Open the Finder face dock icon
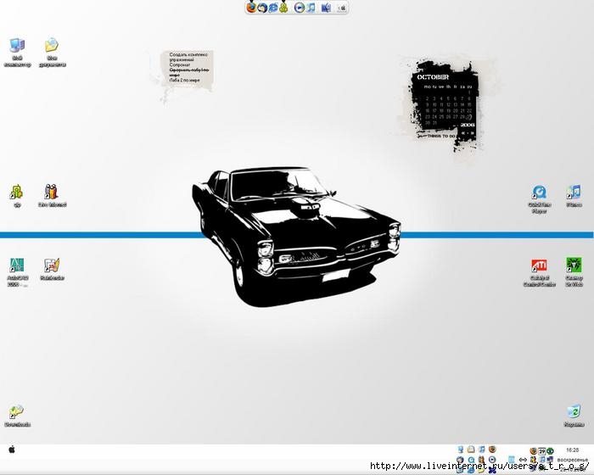 (326, 8)
